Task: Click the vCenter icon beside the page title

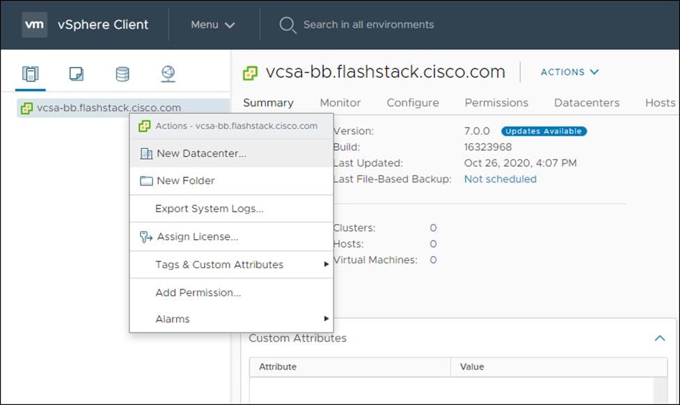Action: coord(251,73)
